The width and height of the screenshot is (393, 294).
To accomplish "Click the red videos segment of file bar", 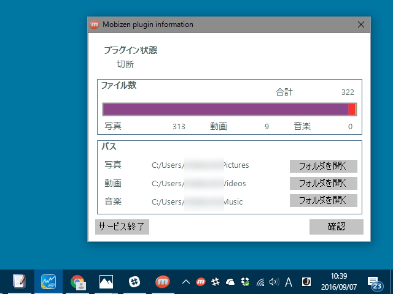I will tap(352, 109).
